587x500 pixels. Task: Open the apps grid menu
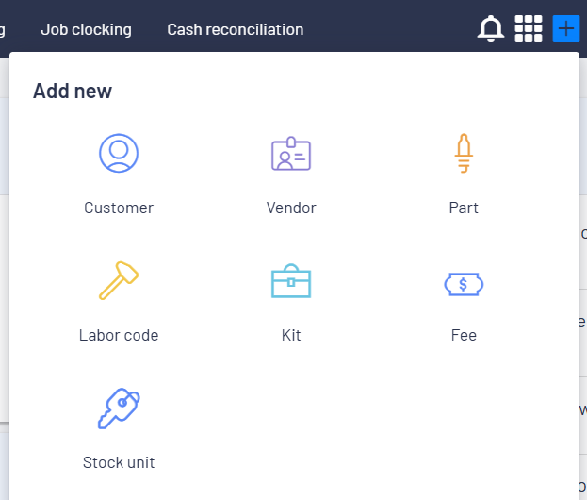pyautogui.click(x=529, y=28)
